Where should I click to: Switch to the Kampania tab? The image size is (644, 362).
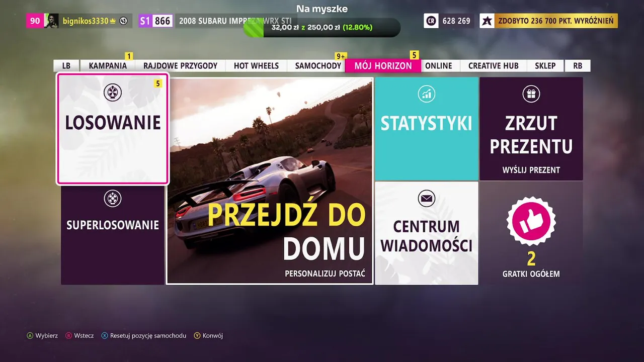(108, 66)
